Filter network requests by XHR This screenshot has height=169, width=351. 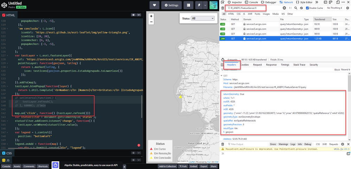[250, 14]
